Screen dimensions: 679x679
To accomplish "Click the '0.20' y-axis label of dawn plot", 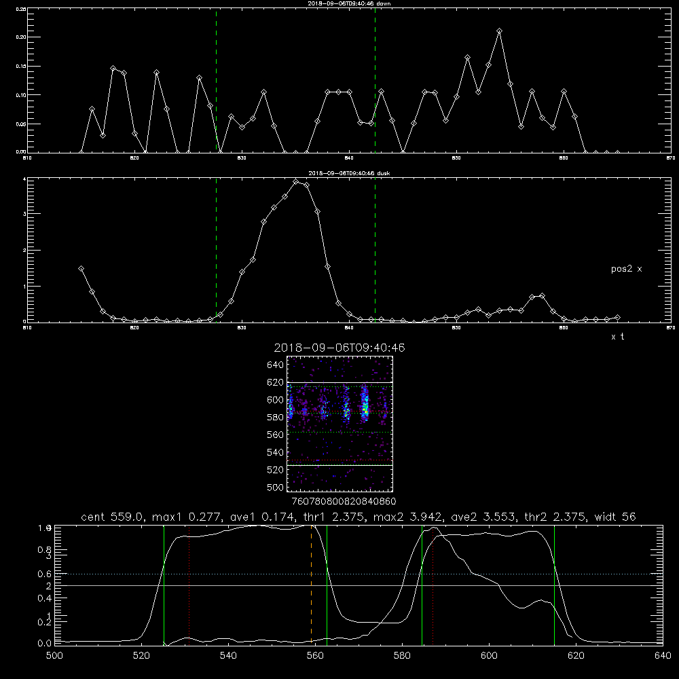I will 21,37.
